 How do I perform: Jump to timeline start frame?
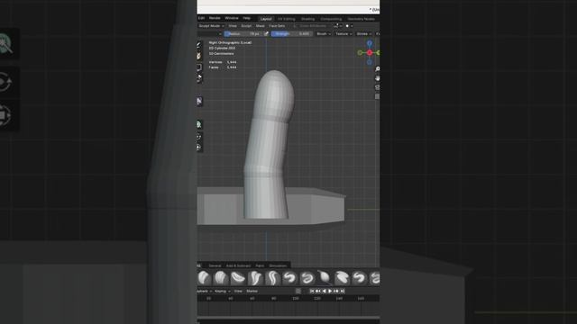[312, 291]
